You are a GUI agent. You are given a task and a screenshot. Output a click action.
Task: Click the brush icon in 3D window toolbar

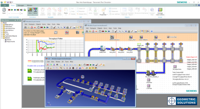pyautogui.click(x=97, y=65)
